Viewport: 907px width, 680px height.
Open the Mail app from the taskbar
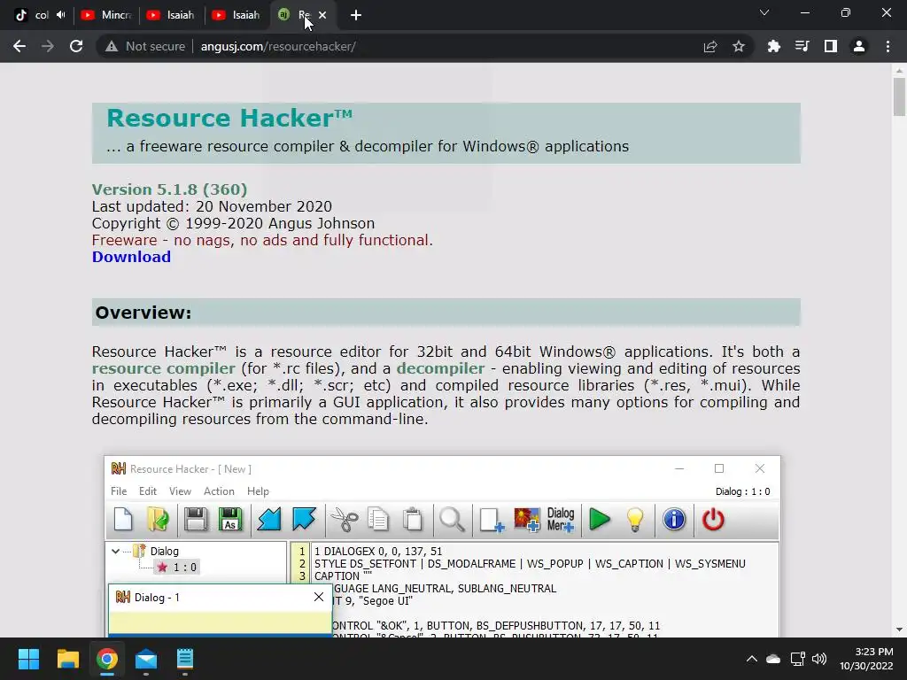tap(146, 659)
